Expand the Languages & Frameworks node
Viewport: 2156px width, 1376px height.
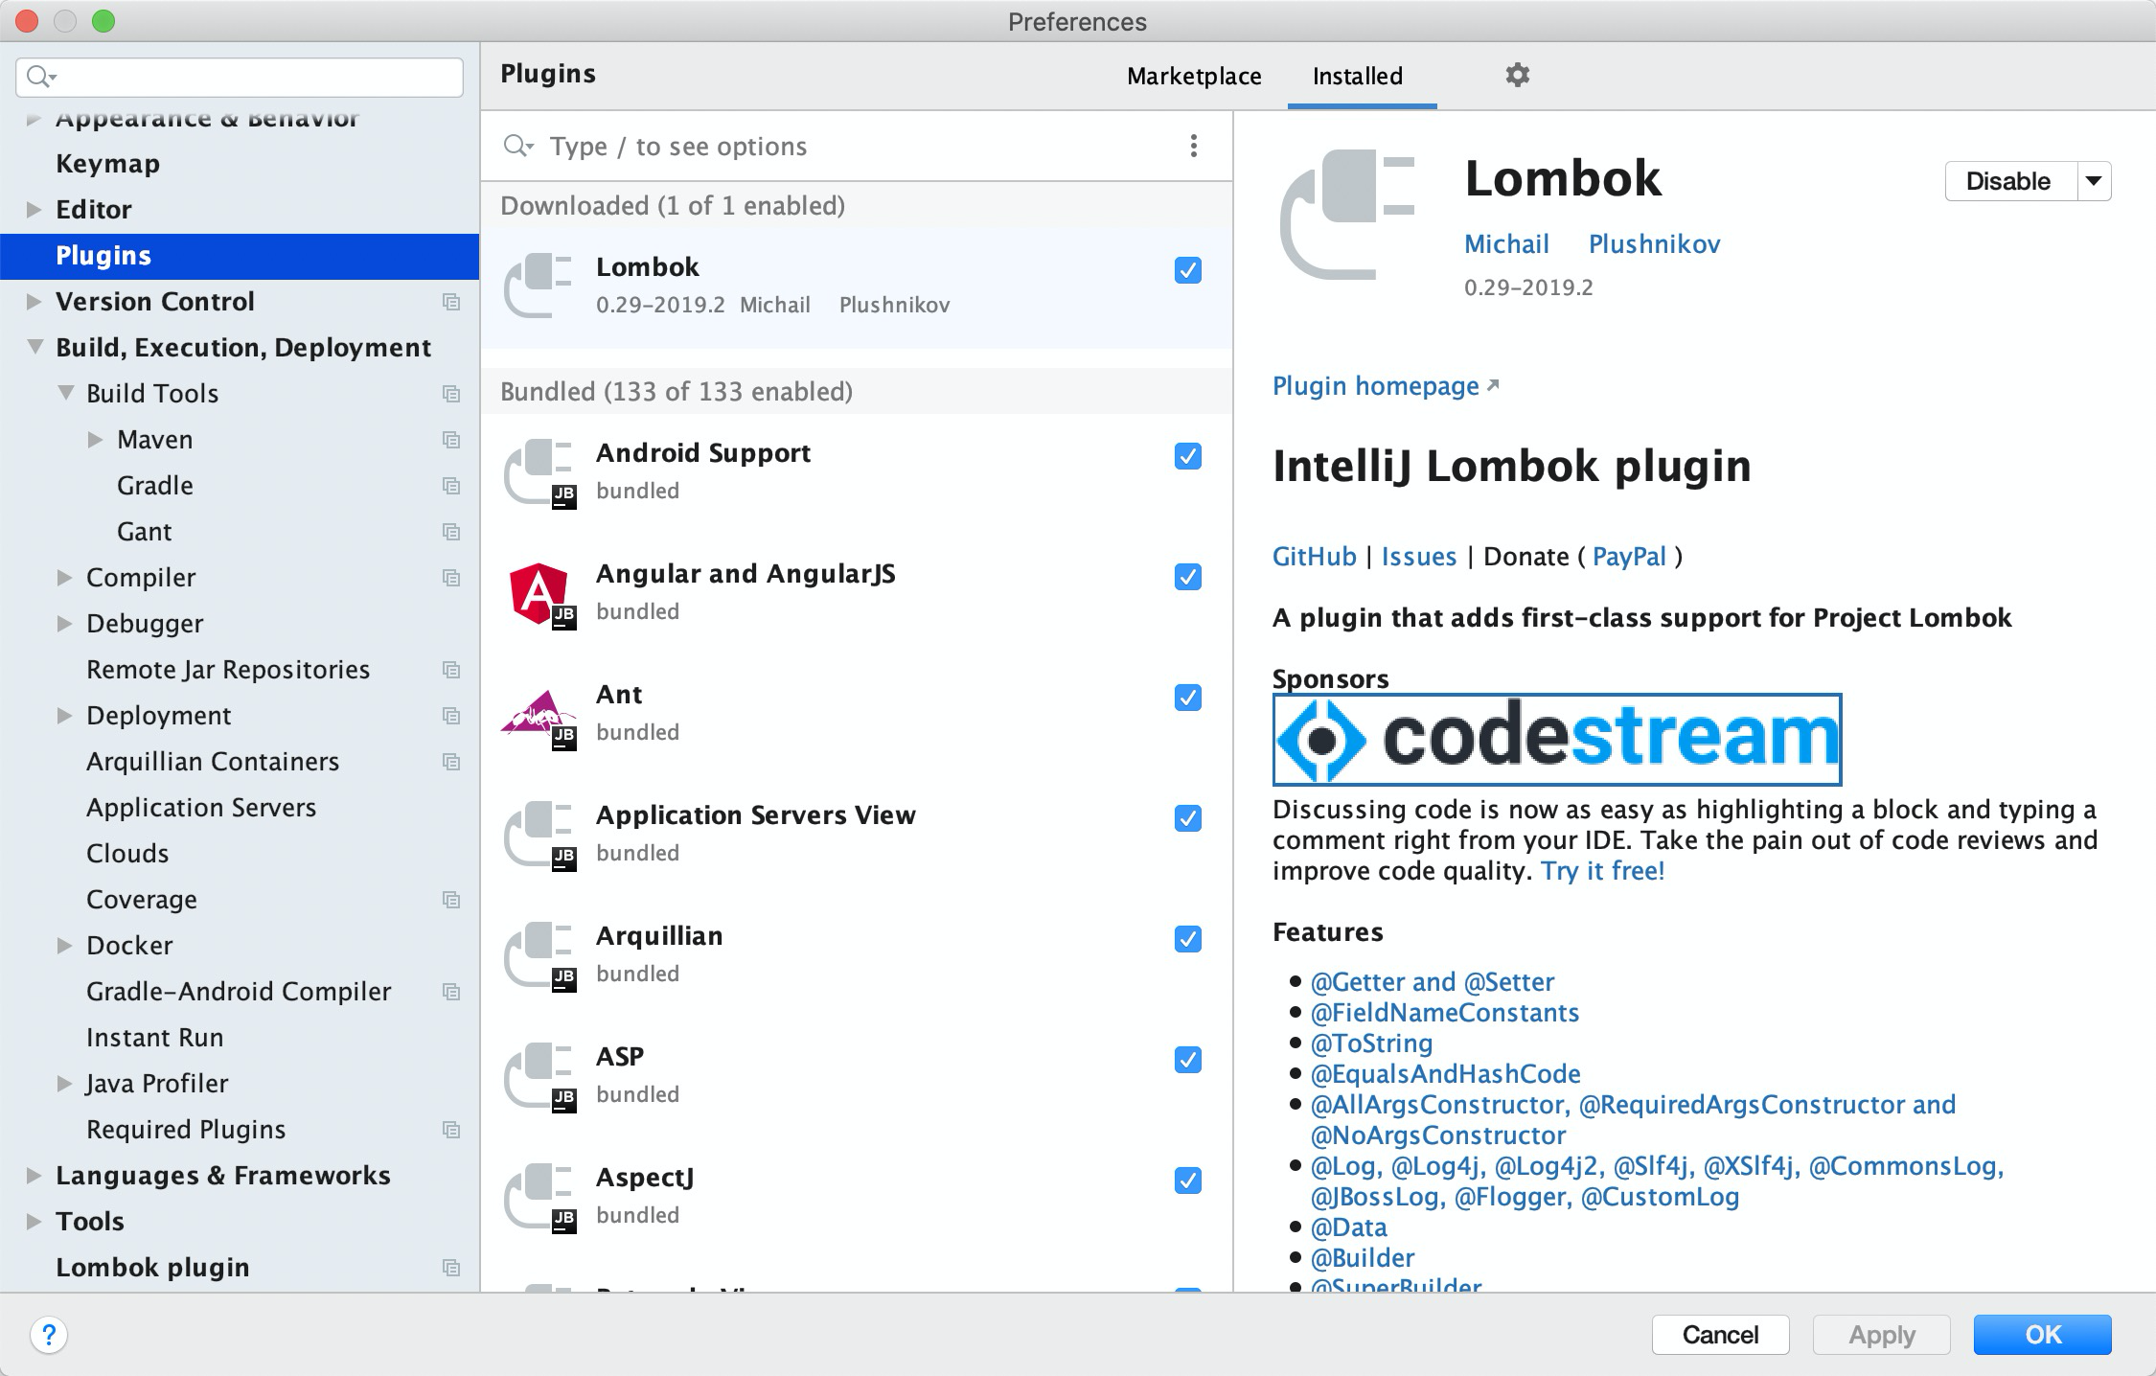[x=34, y=1175]
